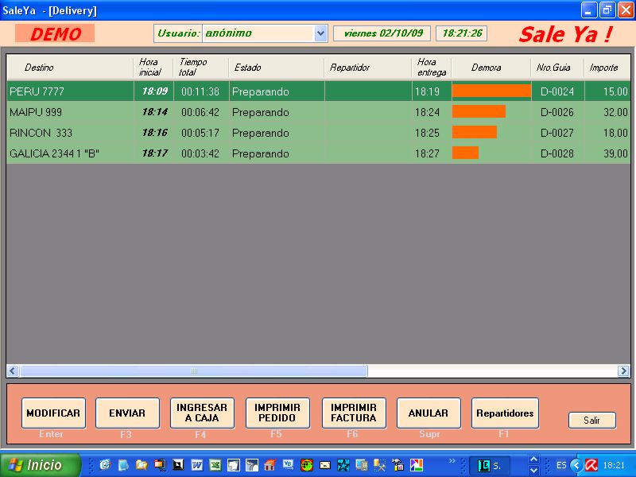Open the red house icon in quick launch
Image resolution: width=636 pixels, height=477 pixels.
[x=270, y=464]
